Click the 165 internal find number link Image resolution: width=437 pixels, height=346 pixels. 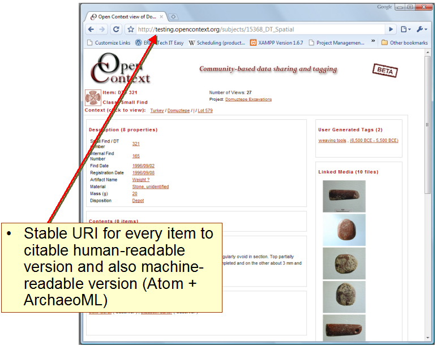[136, 156]
